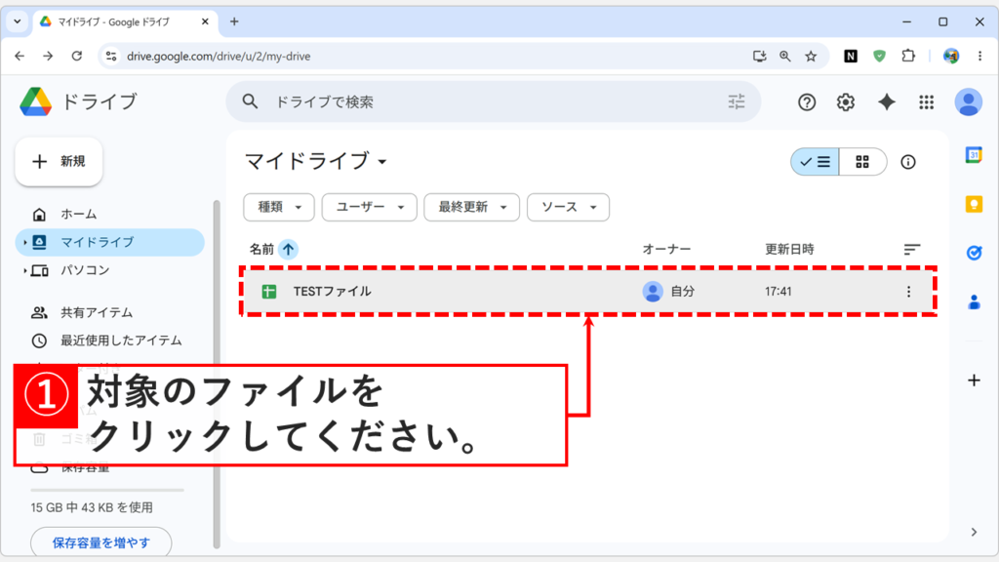Viewport: 999px width, 562px height.
Task: Open the 種類 filter dropdown
Action: pos(279,207)
